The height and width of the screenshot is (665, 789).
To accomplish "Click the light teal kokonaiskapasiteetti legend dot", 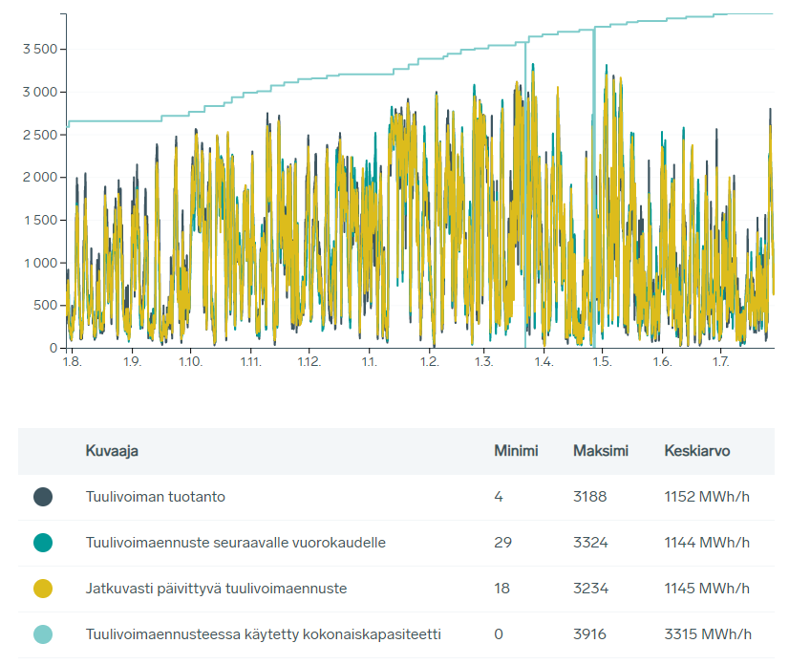I will point(43,634).
